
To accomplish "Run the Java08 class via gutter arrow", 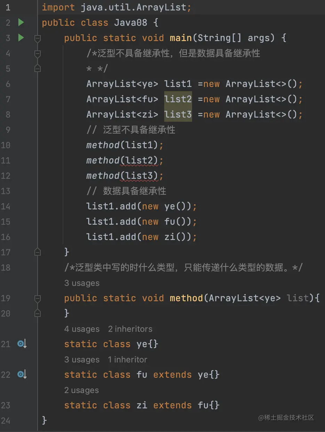I will tap(21, 22).
